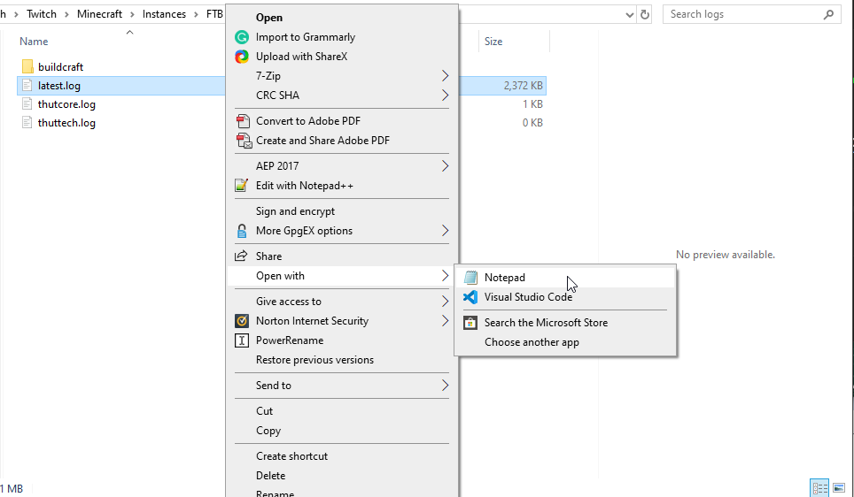Select the thutcore.log file name
The image size is (854, 497).
(66, 103)
